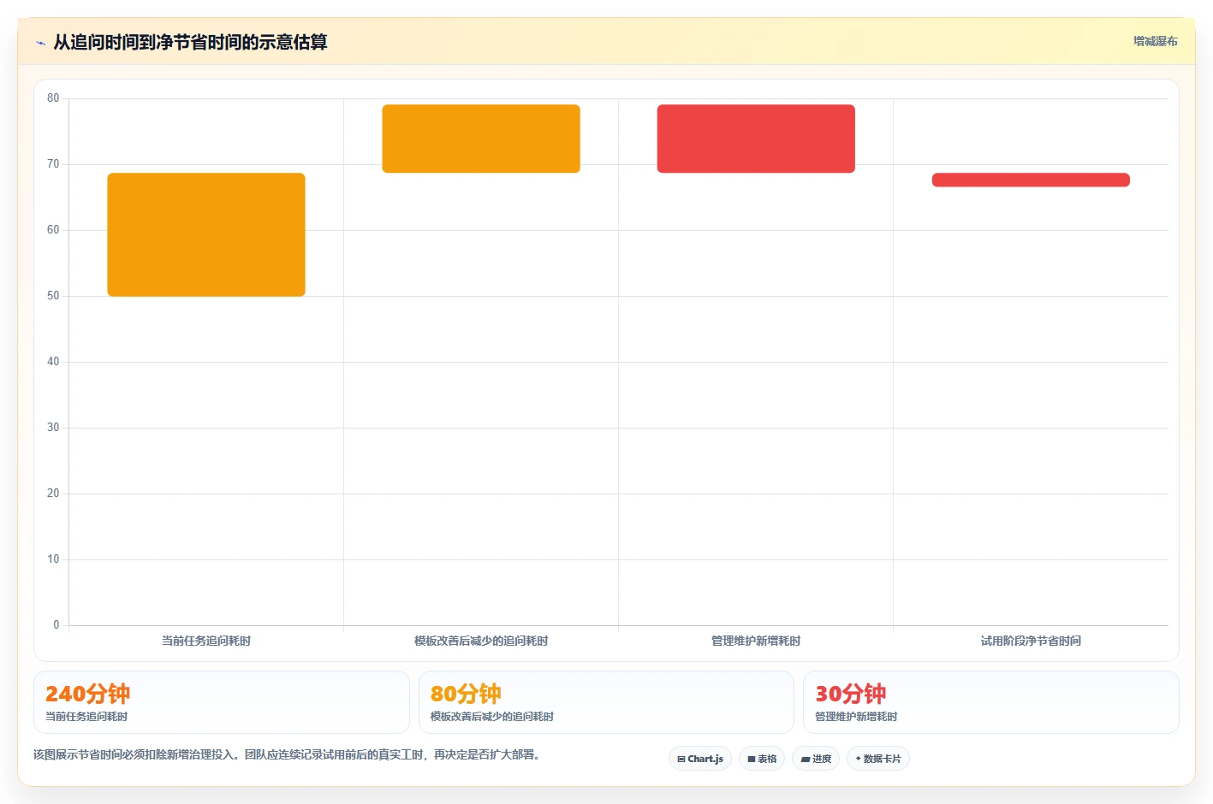Click x-axis label 模板改善后减少的追问耗时

point(481,641)
